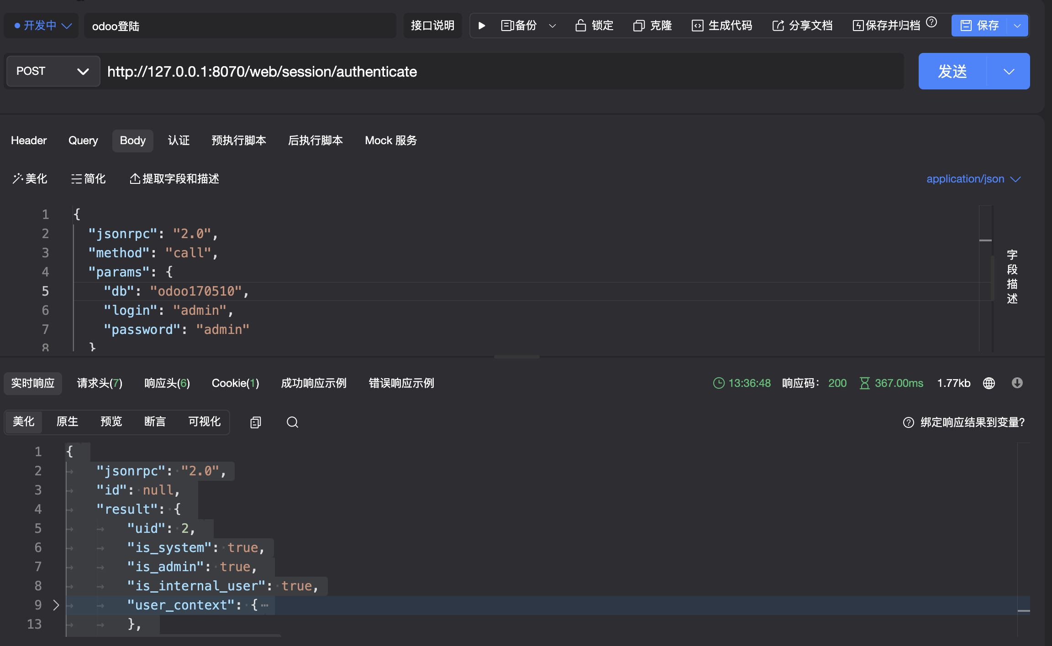
Task: Copy the response body
Action: [x=255, y=422]
